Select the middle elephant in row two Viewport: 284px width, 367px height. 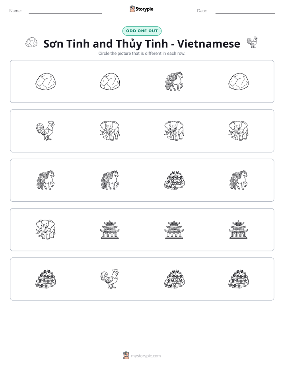coord(174,131)
